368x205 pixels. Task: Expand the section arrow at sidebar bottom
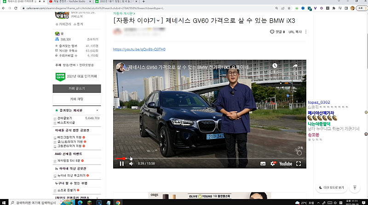point(97,198)
